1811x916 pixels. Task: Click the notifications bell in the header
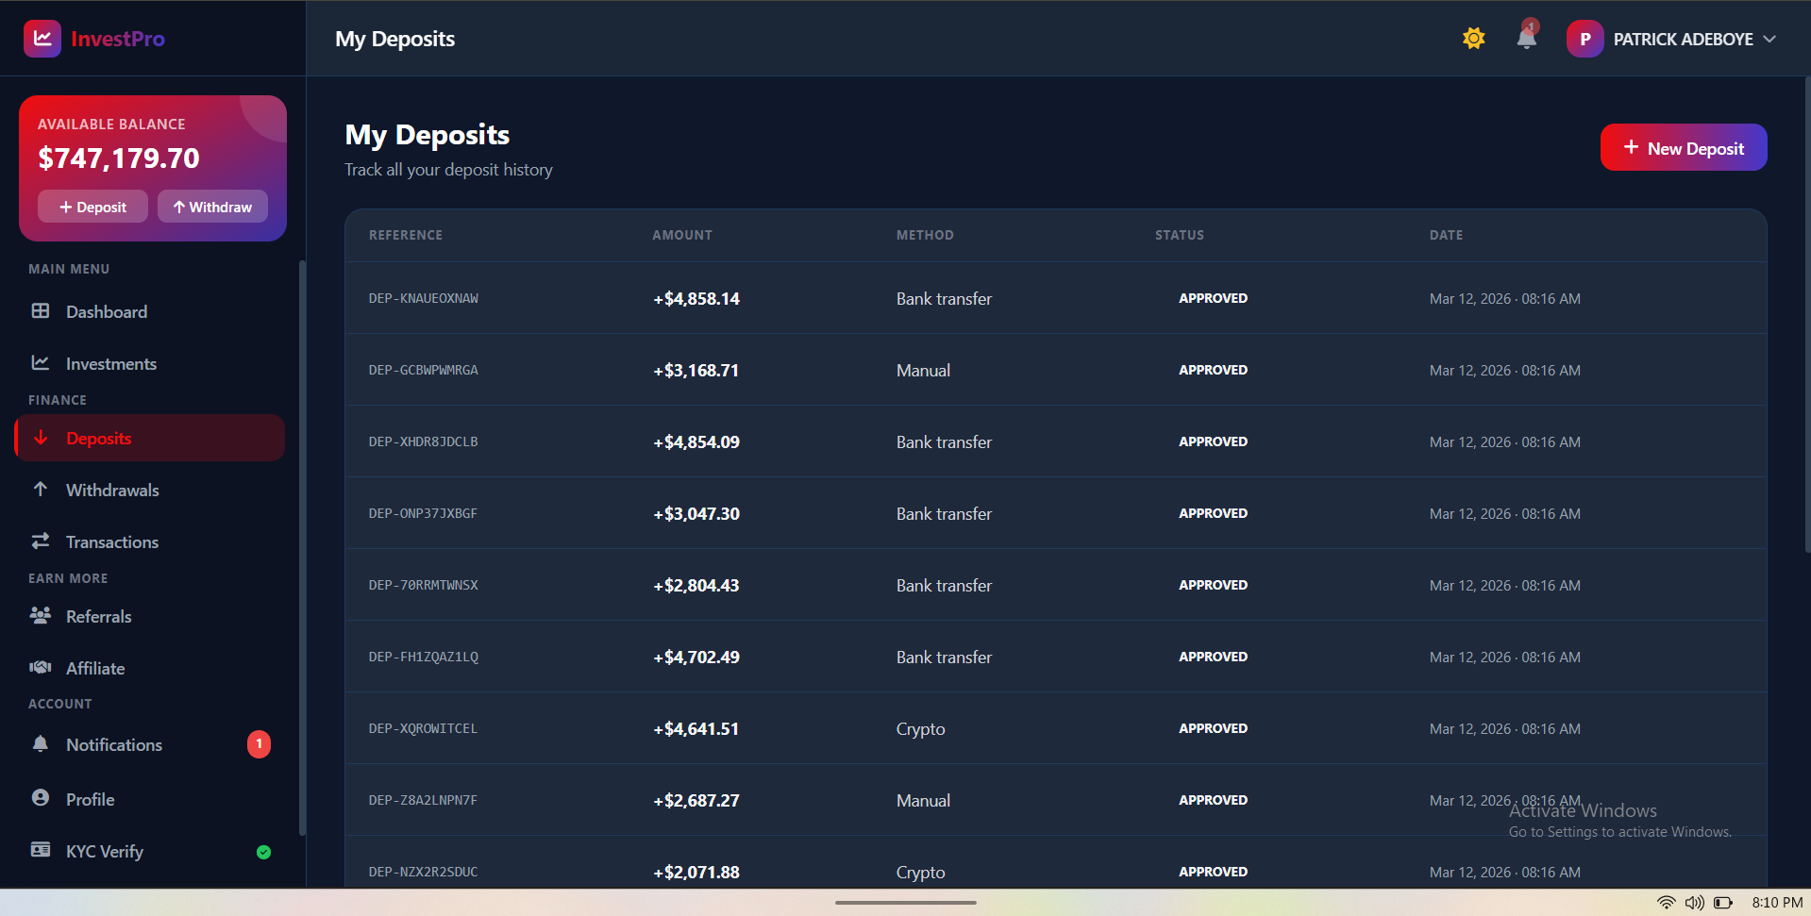click(x=1525, y=40)
